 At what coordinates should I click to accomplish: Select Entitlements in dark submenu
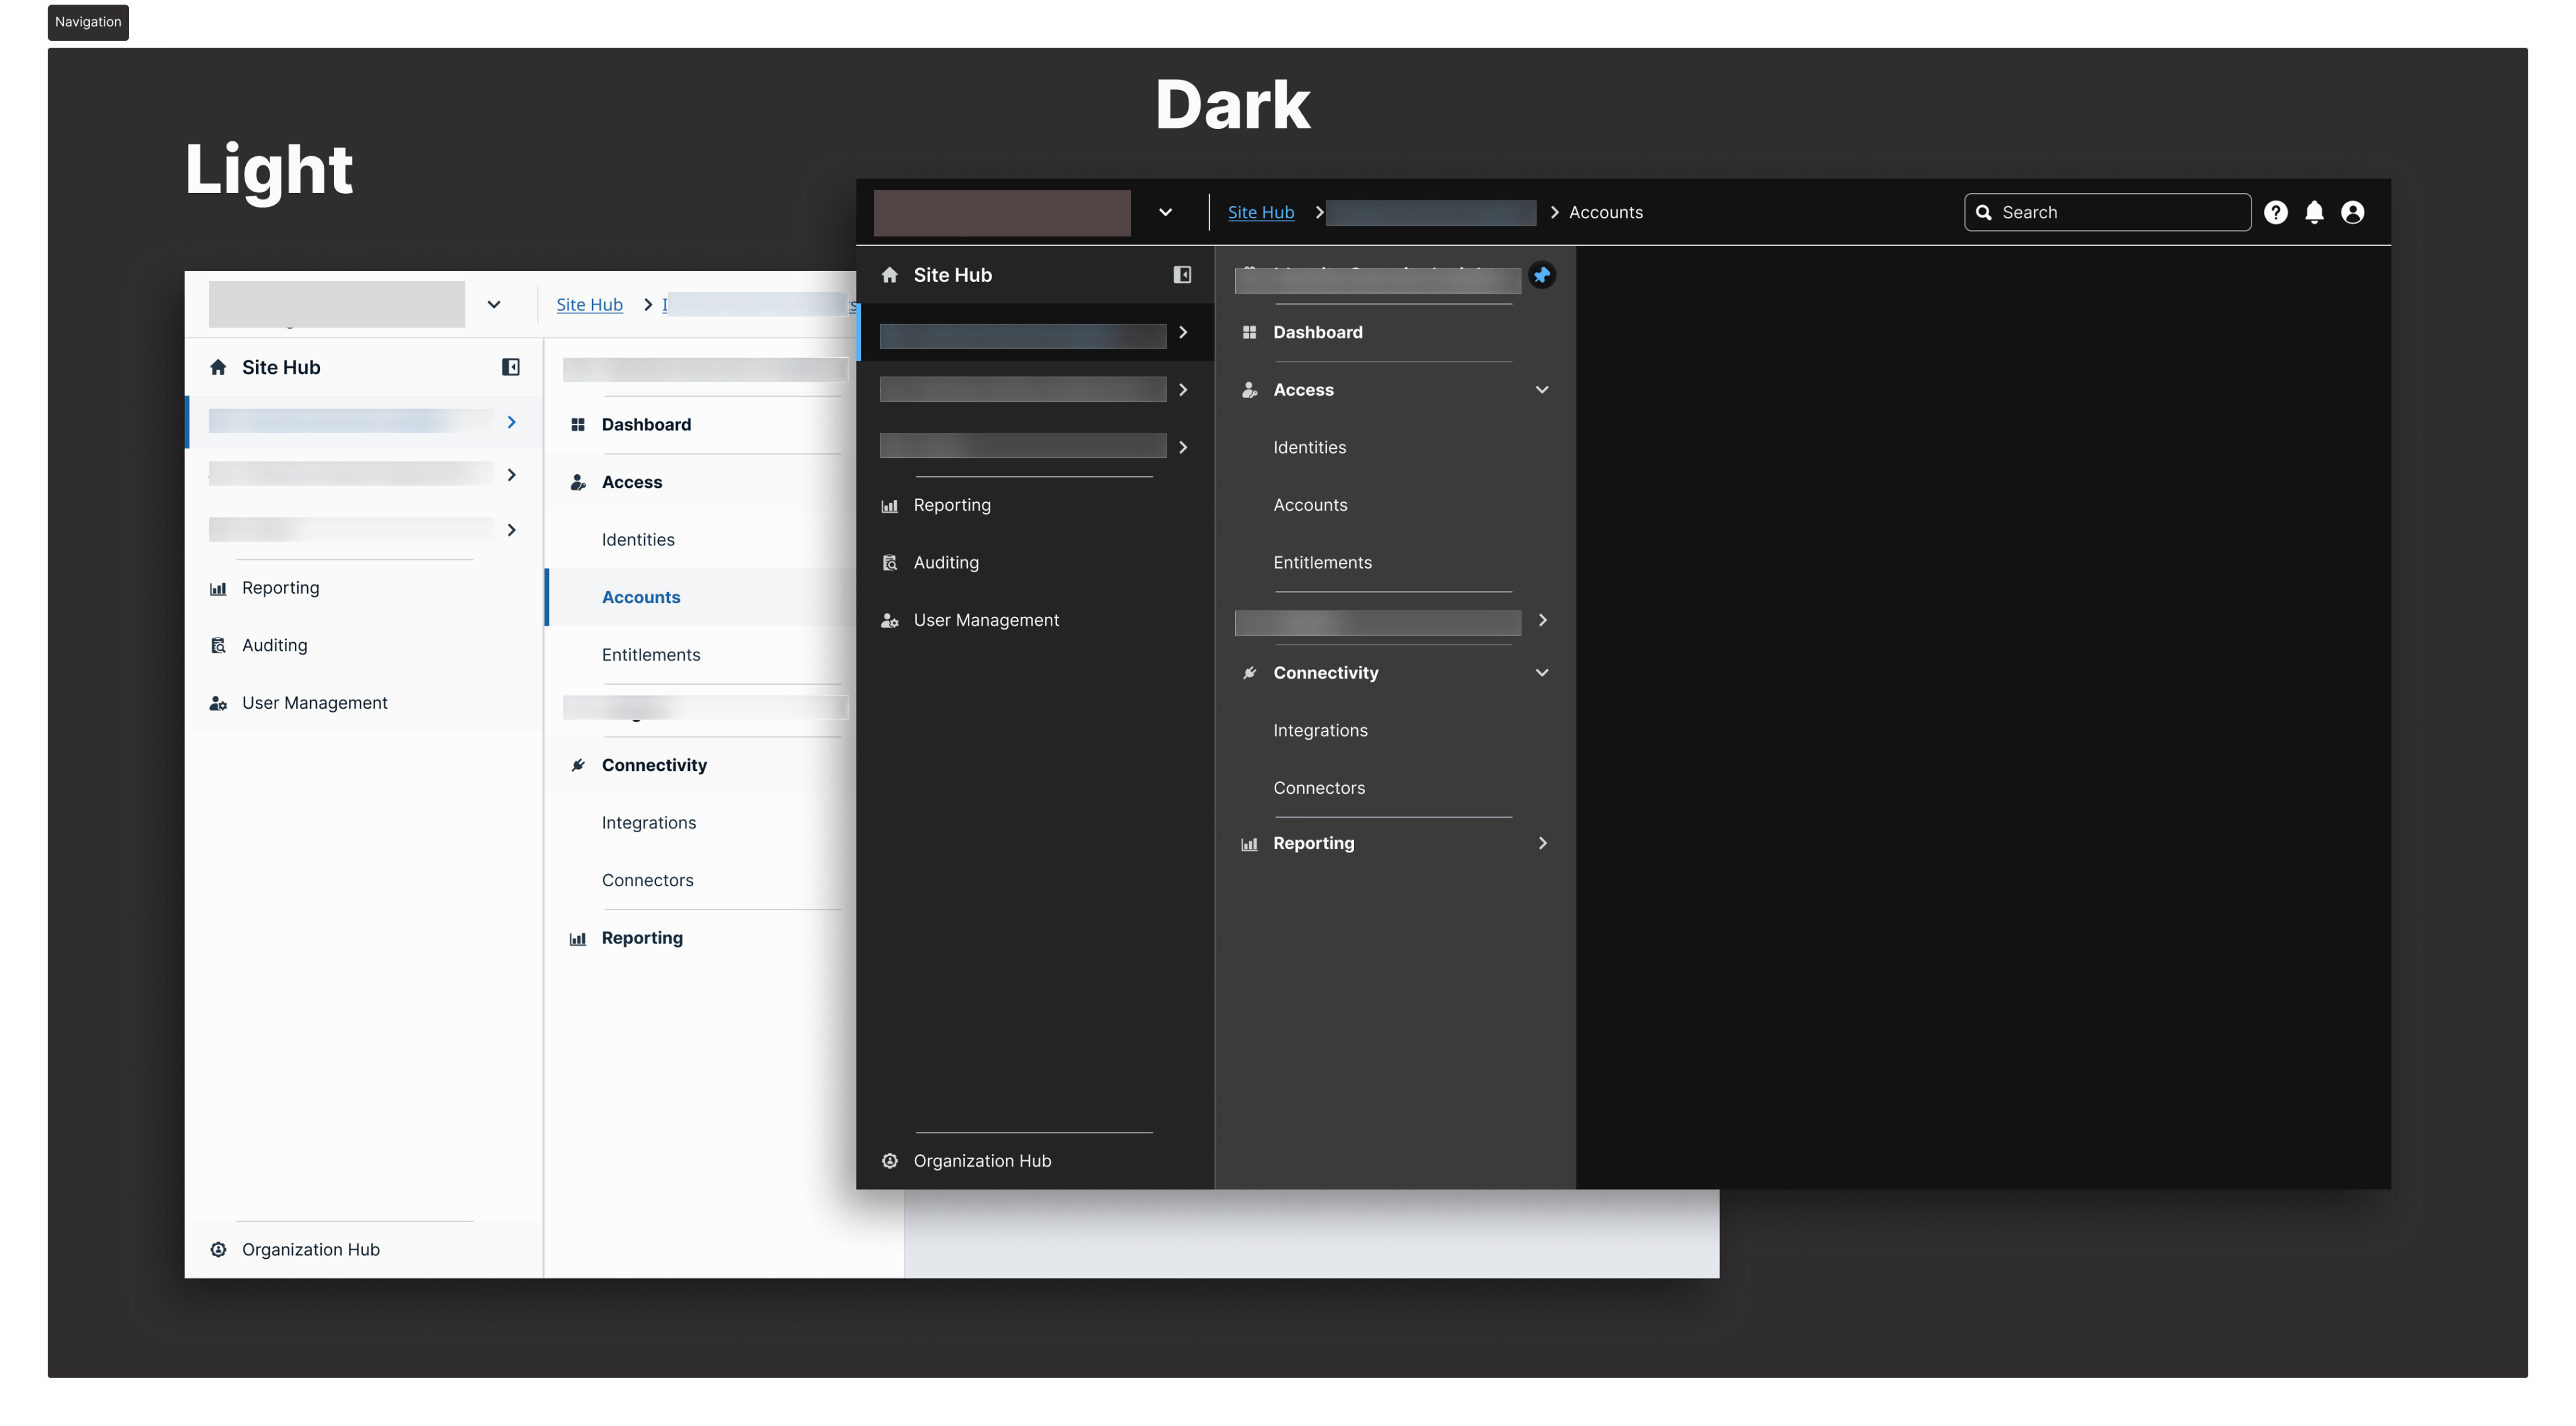1322,563
